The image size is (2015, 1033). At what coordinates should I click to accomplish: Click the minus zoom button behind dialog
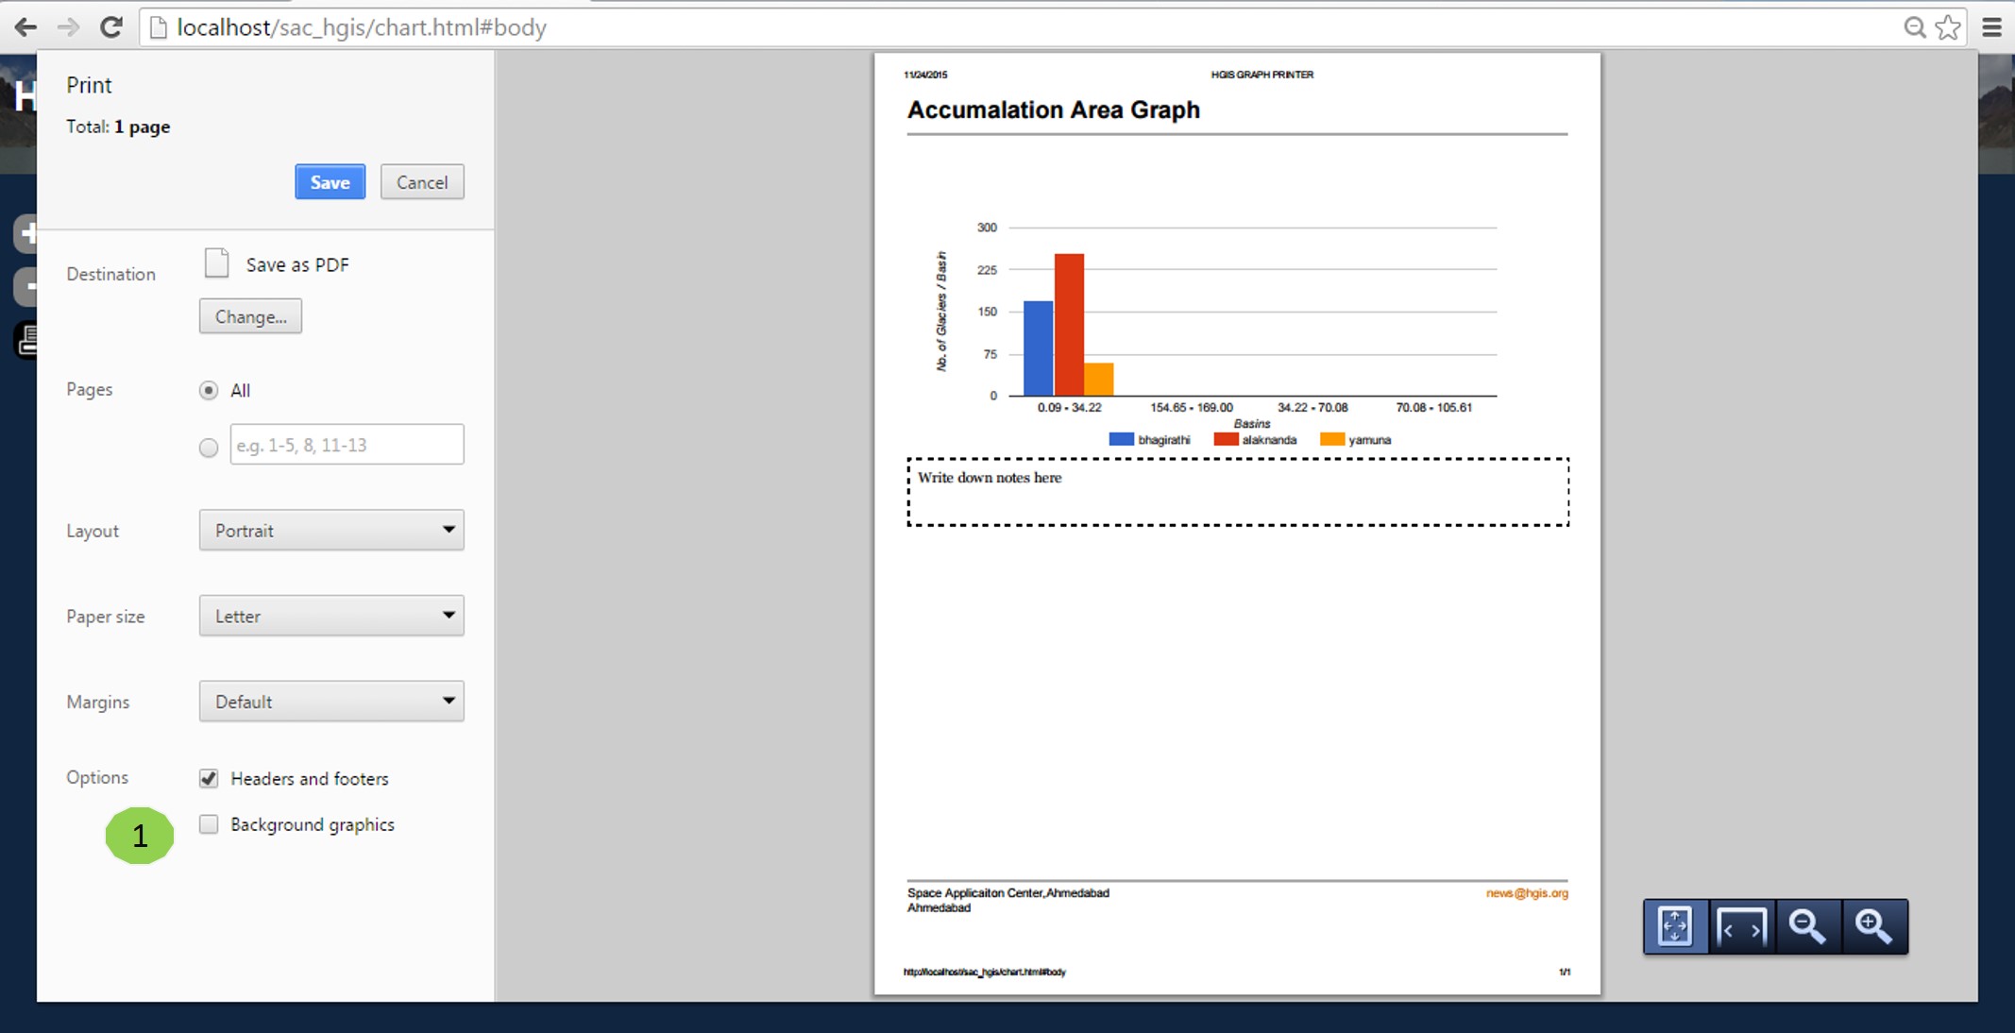(x=27, y=286)
